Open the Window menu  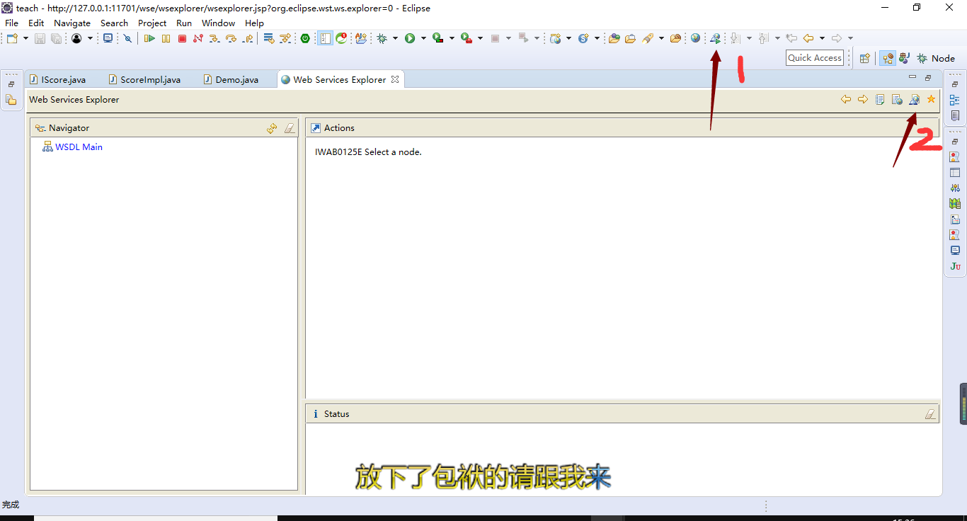click(218, 23)
